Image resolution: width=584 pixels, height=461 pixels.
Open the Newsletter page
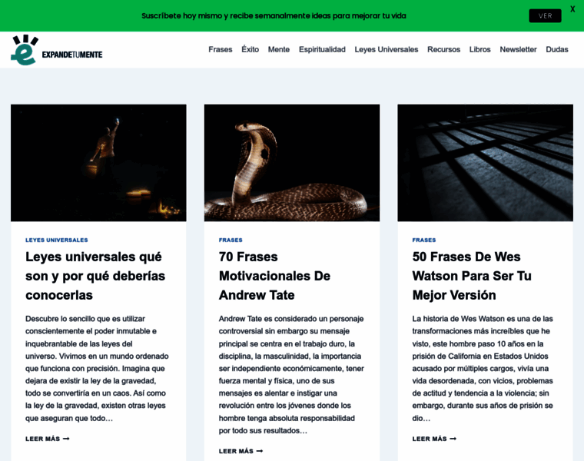518,49
